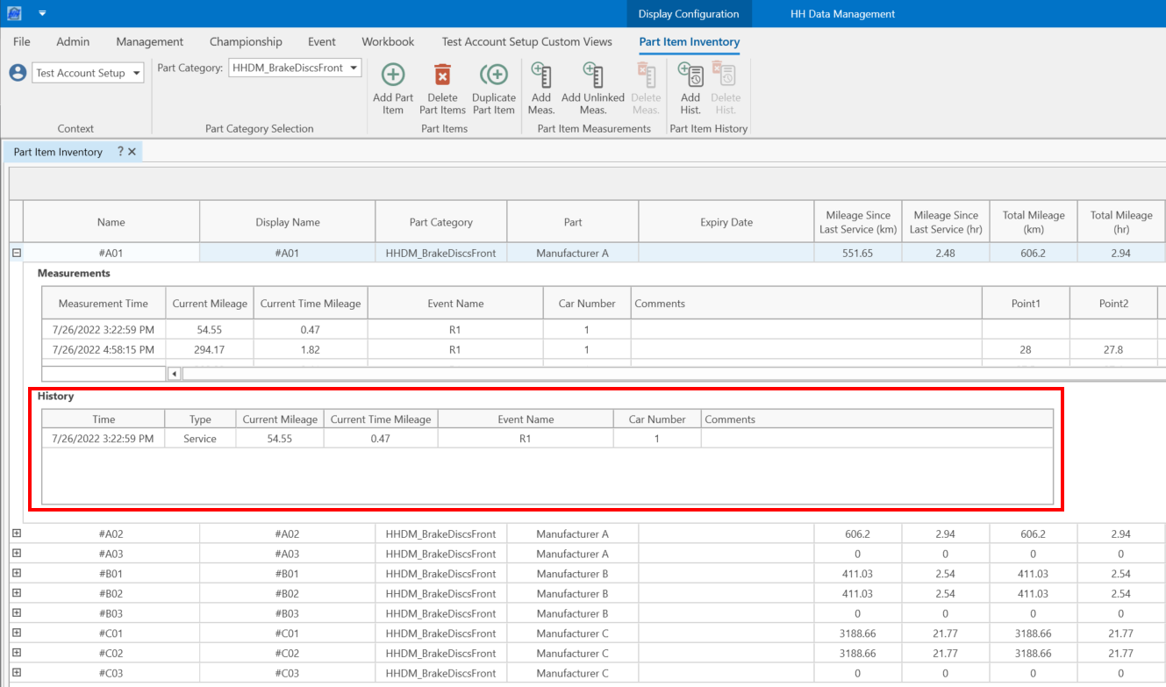Expand the #A02 part item row
The height and width of the screenshot is (687, 1166).
[16, 533]
